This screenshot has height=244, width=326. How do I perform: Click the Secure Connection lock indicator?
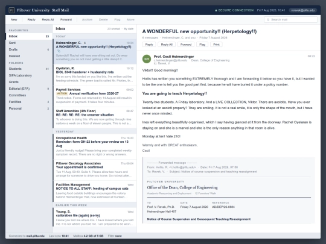click(234, 10)
